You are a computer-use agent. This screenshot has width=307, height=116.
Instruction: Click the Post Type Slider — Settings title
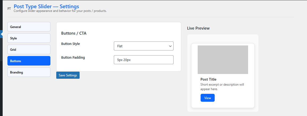(x=46, y=6)
